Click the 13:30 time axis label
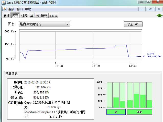 133,66
